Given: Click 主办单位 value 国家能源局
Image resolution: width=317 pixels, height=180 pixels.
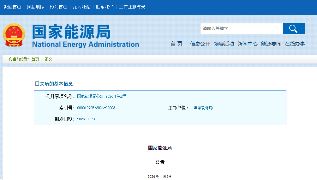Looking at the screenshot, I should (203, 108).
